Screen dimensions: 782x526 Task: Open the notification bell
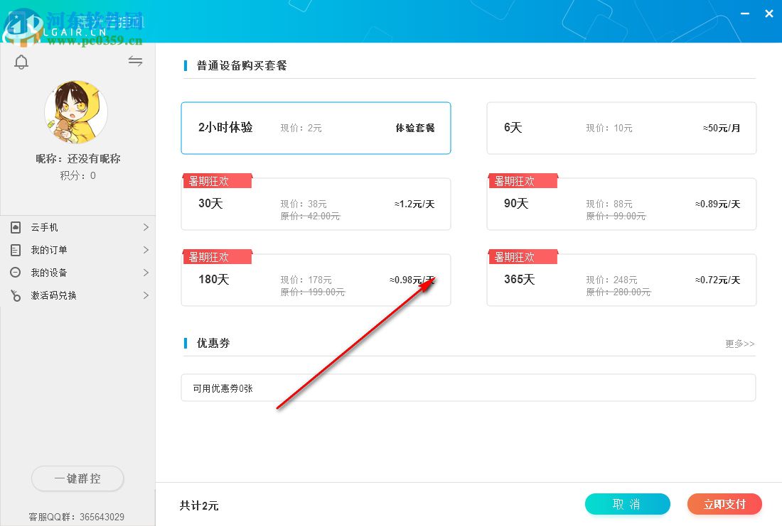pos(21,62)
